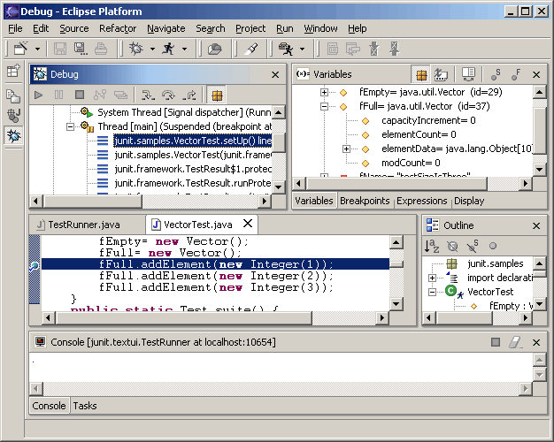This screenshot has width=554, height=442.
Task: Launch Debug from the main toolbar bug icon
Action: click(137, 50)
